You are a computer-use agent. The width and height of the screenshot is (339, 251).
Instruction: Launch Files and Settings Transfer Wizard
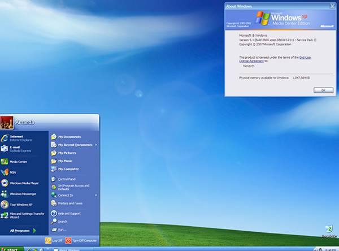(24, 215)
